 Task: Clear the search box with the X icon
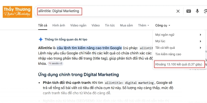(178, 11)
